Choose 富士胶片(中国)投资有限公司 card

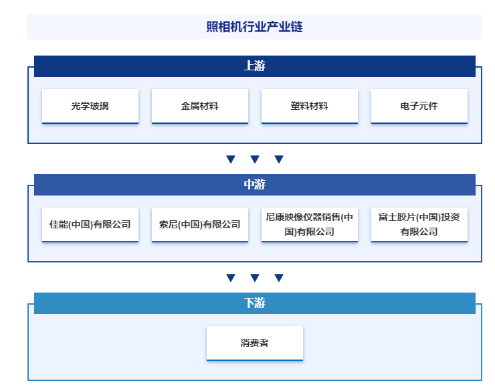pos(419,225)
